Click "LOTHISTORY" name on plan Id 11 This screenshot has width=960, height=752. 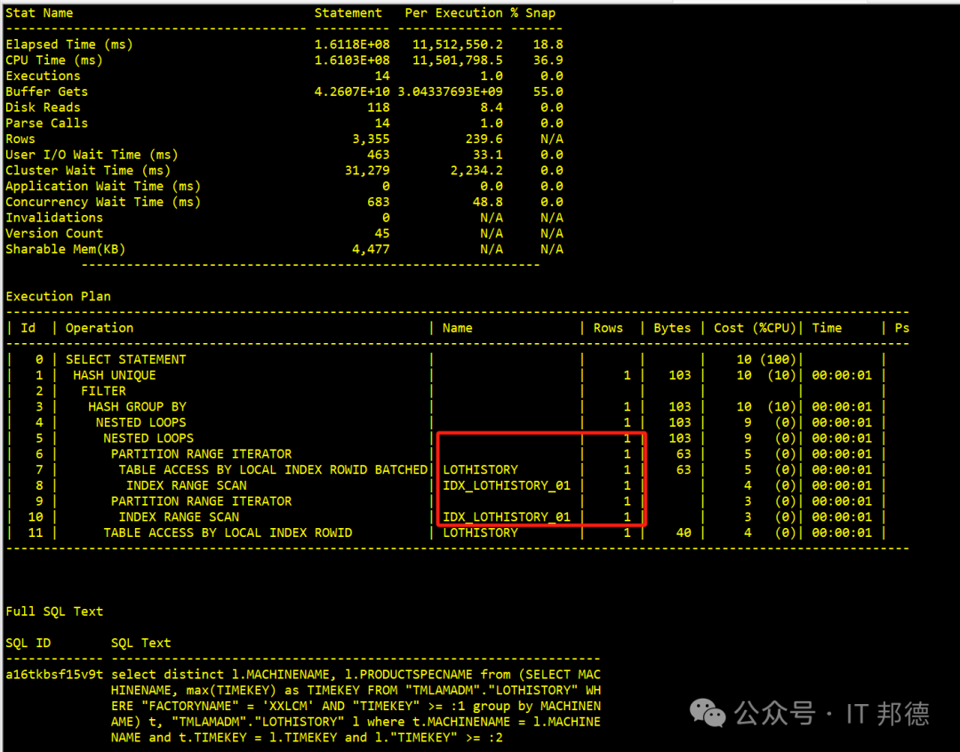(x=480, y=532)
